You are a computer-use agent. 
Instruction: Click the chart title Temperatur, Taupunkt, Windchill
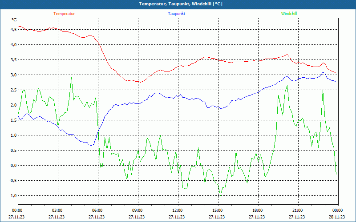click(x=181, y=4)
